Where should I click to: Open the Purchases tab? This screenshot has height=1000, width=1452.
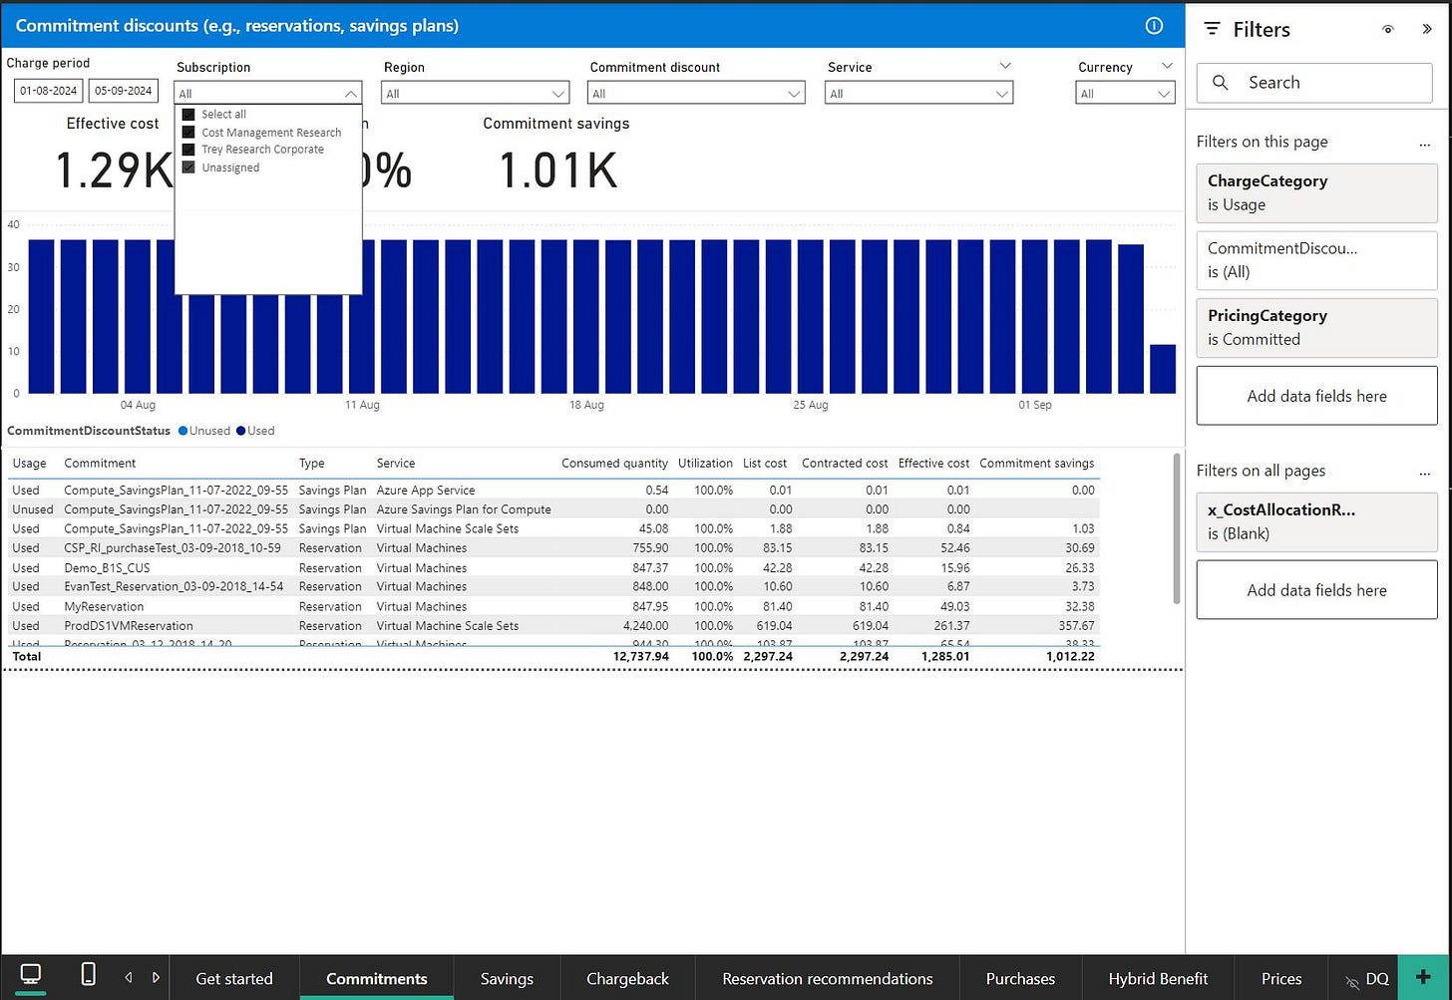[1020, 978]
